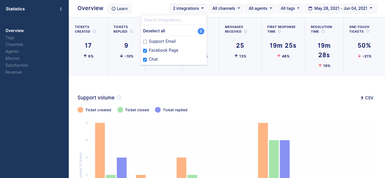The height and width of the screenshot is (178, 385).
Task: Go to Agents statistics in sidebar
Action: point(12,51)
